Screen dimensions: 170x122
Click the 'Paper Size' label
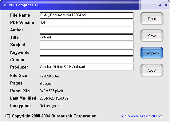(x=21, y=91)
